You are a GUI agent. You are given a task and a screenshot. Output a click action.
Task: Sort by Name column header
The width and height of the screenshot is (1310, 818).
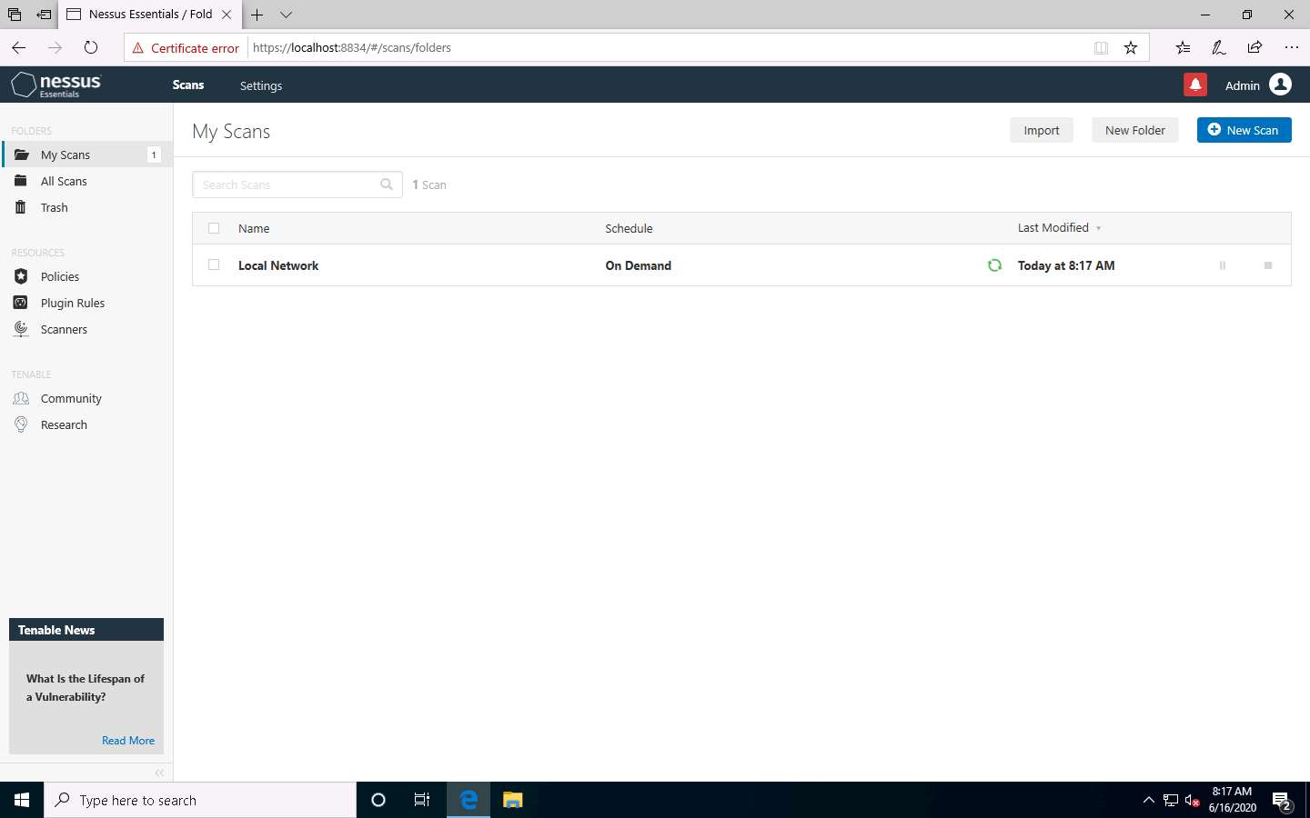coord(254,228)
